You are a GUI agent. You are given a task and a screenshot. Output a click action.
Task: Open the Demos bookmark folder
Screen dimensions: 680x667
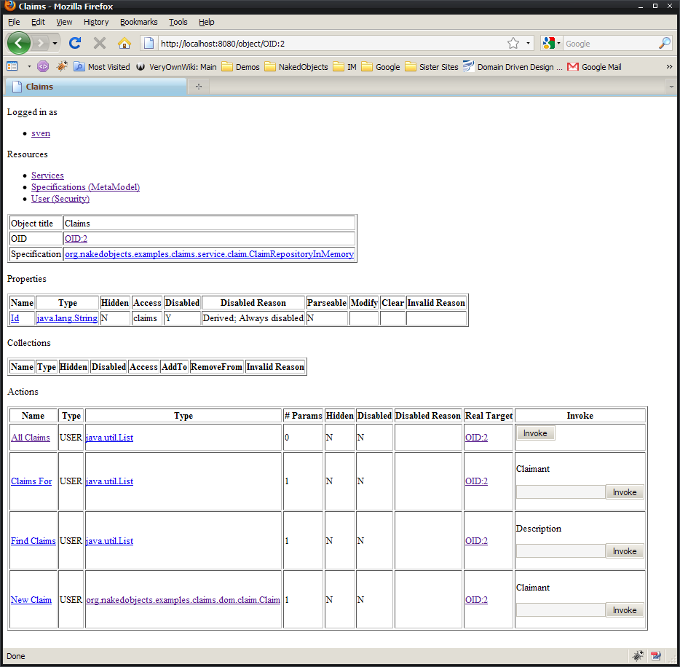point(240,67)
